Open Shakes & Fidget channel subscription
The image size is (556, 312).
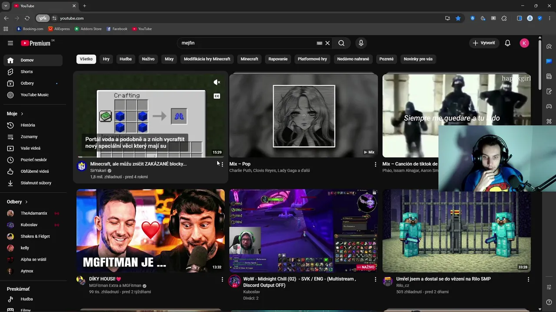[33, 236]
